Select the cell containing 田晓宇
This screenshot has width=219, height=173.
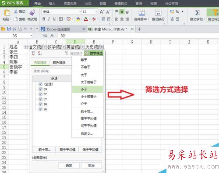click(18, 67)
